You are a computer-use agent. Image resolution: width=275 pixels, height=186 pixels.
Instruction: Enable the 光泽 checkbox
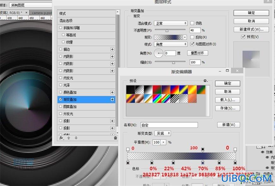(60, 85)
